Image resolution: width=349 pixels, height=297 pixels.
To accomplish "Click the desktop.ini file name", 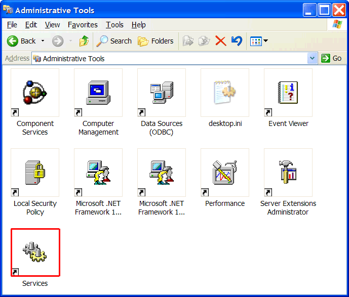I will point(225,123).
